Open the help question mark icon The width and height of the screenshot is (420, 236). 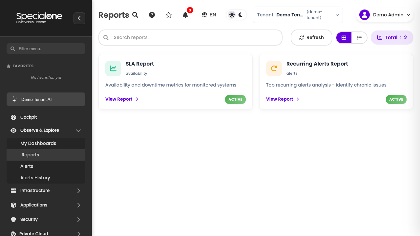[x=152, y=15]
